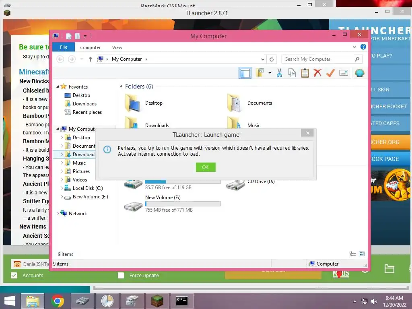
Task: Click the folder options icon with a checkmark
Action: click(x=260, y=73)
